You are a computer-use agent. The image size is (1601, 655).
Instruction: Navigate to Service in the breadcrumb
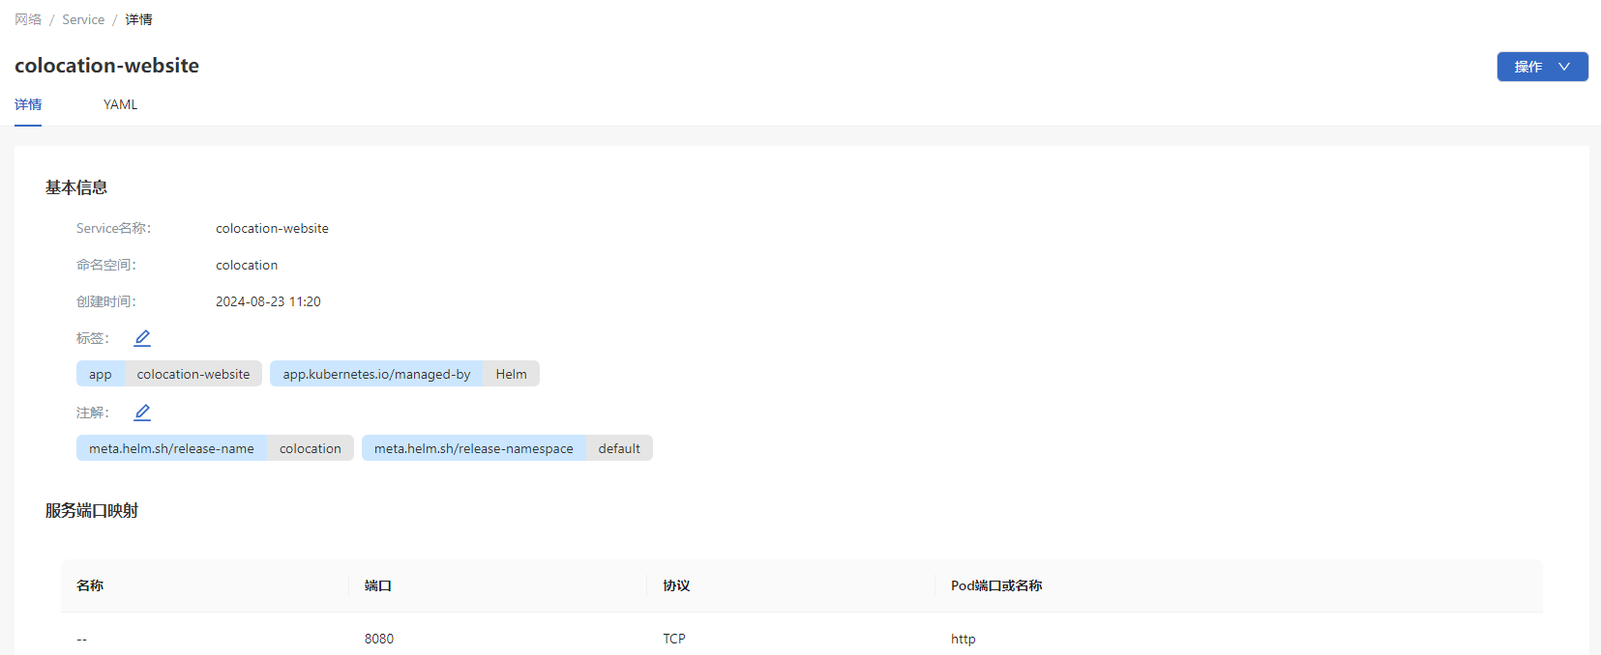pos(83,19)
